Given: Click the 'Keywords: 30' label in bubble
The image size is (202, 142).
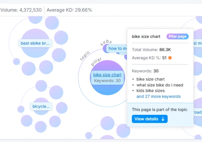Looking at the screenshot, I should [107, 81].
